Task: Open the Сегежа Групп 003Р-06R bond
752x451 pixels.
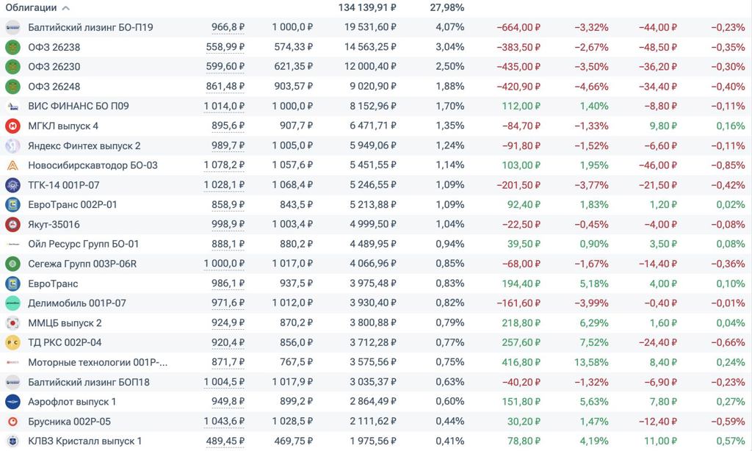Action: pos(82,264)
